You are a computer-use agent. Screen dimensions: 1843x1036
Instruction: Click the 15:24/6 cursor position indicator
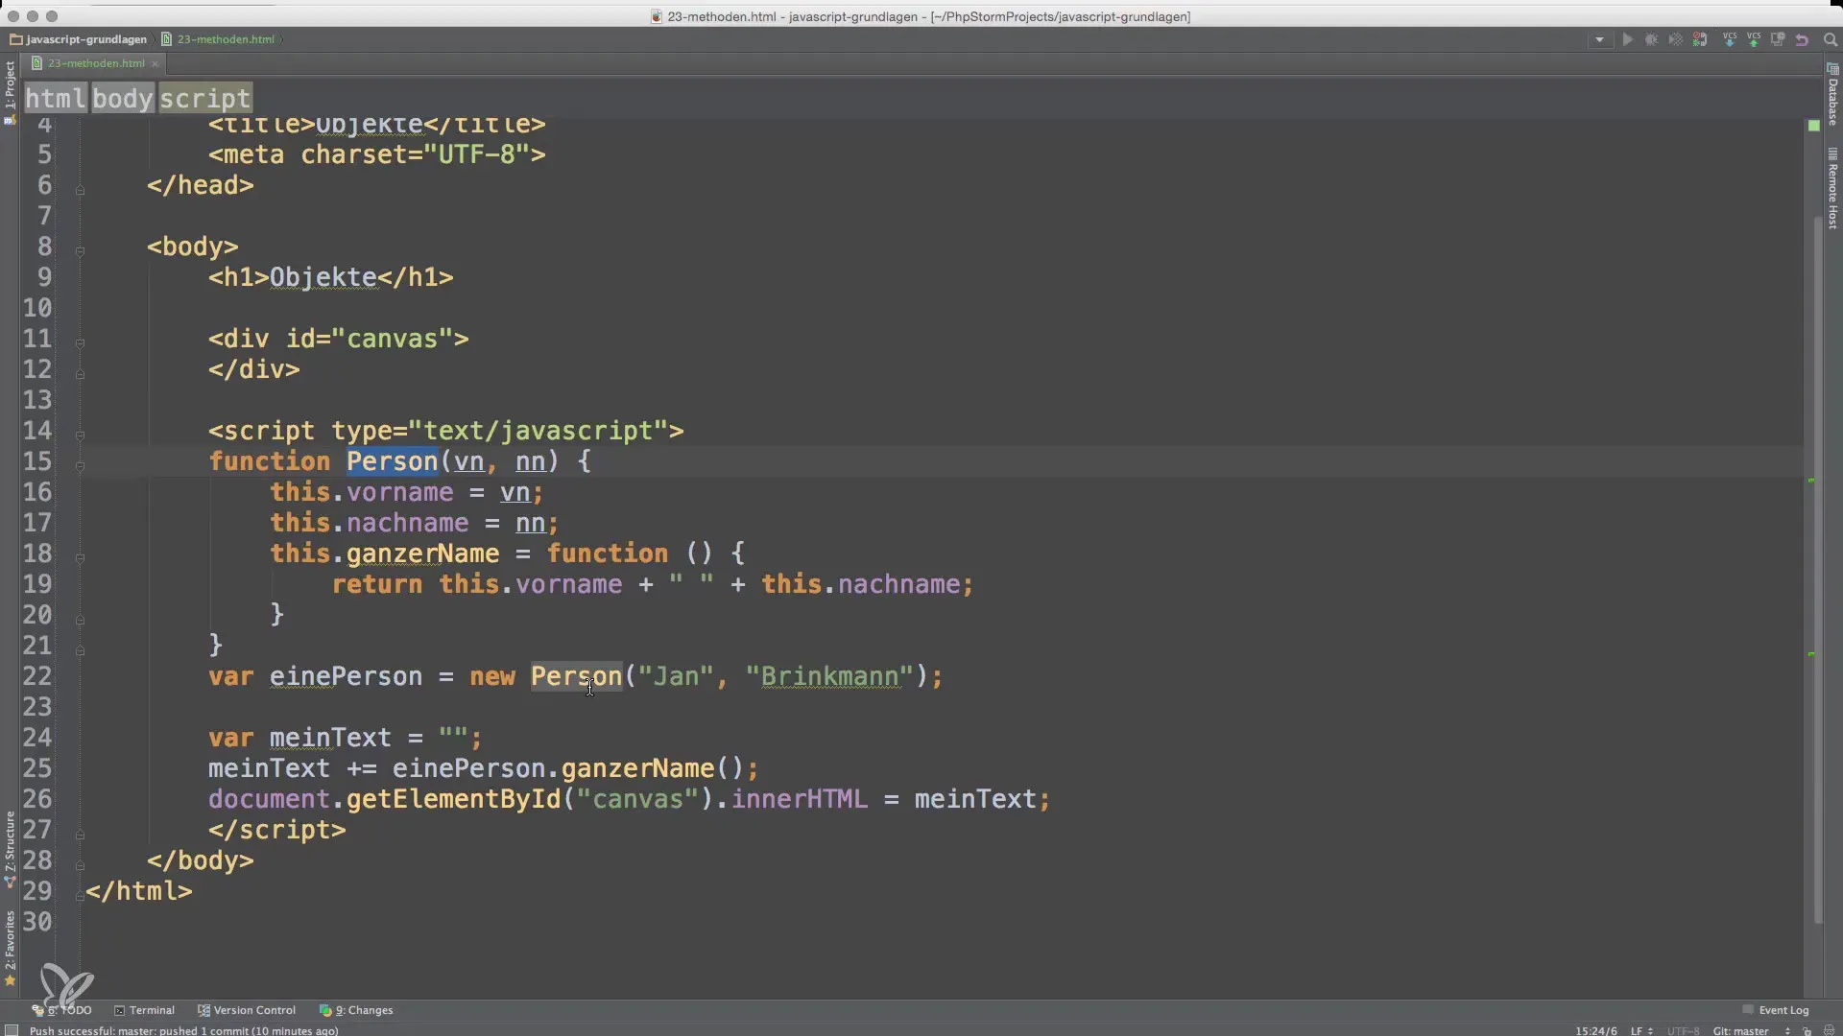tap(1595, 1030)
